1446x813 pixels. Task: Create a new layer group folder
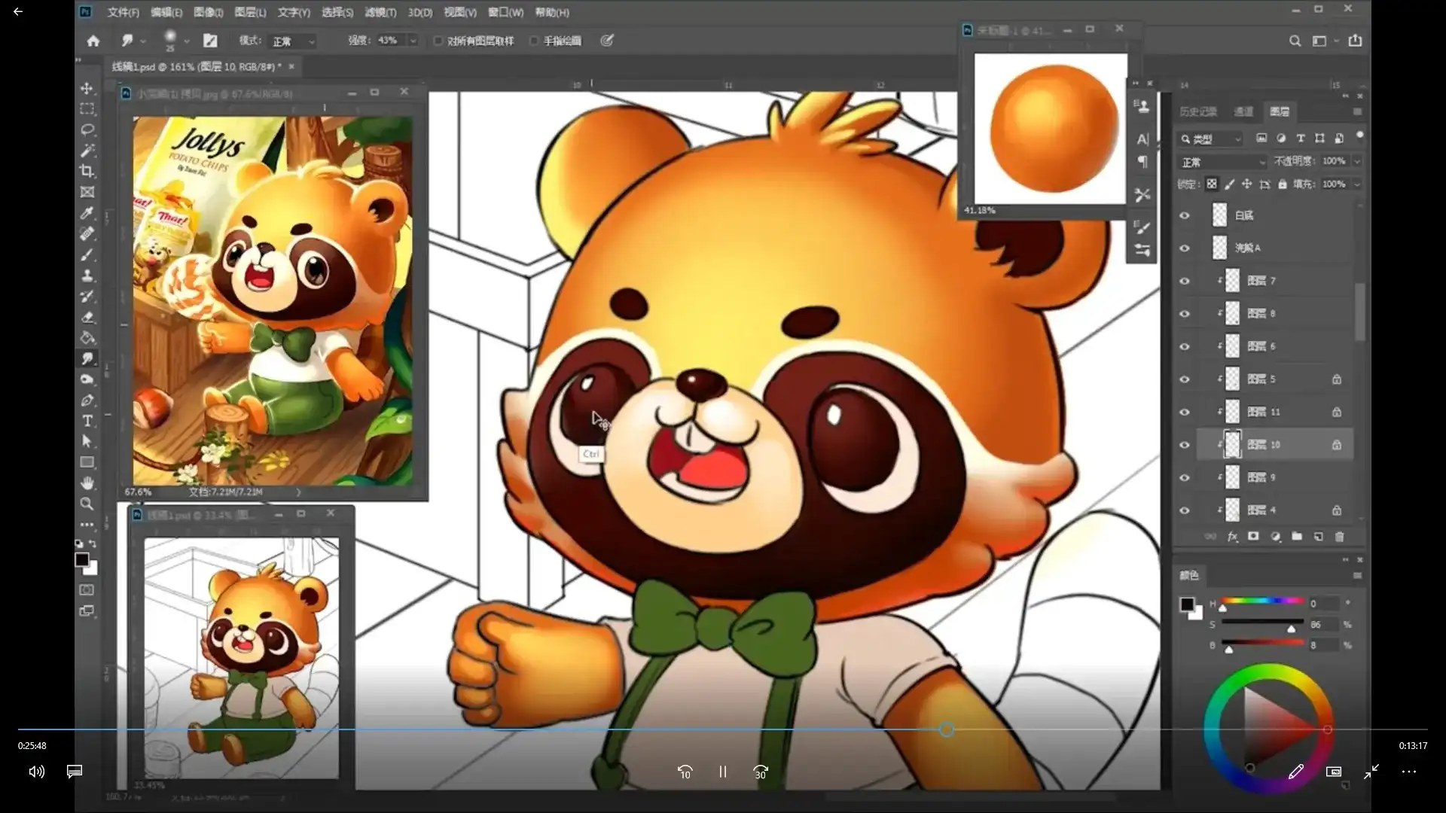pos(1296,537)
